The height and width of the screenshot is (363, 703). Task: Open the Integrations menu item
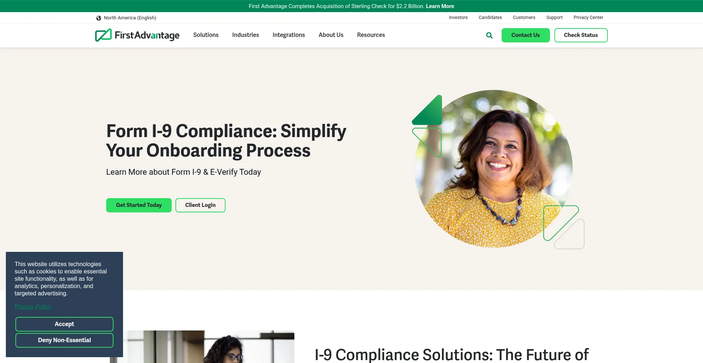pyautogui.click(x=289, y=35)
